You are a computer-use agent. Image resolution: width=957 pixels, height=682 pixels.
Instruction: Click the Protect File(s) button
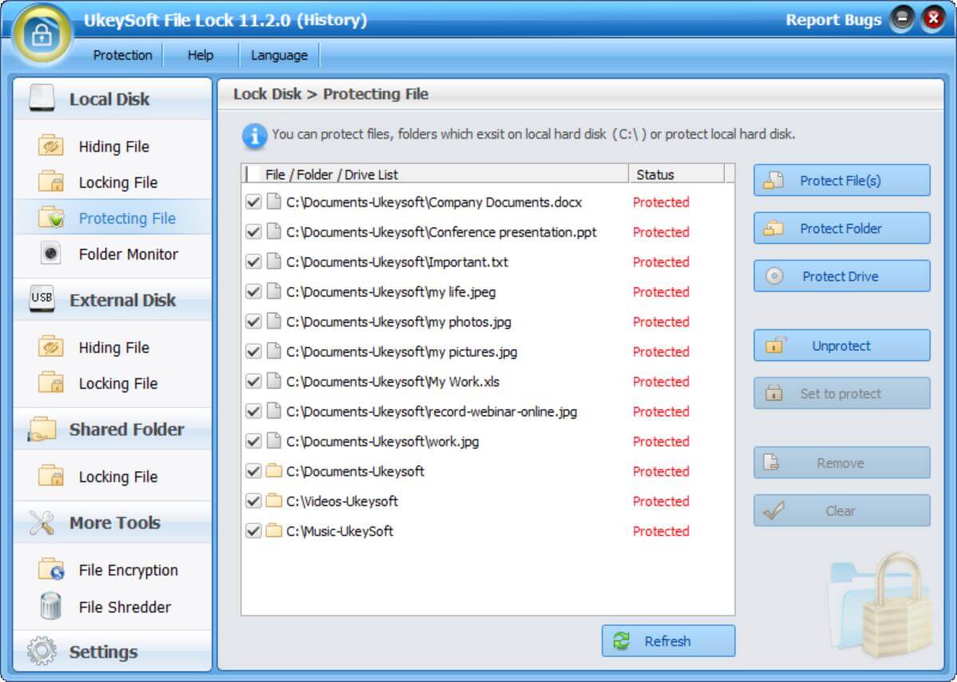841,180
